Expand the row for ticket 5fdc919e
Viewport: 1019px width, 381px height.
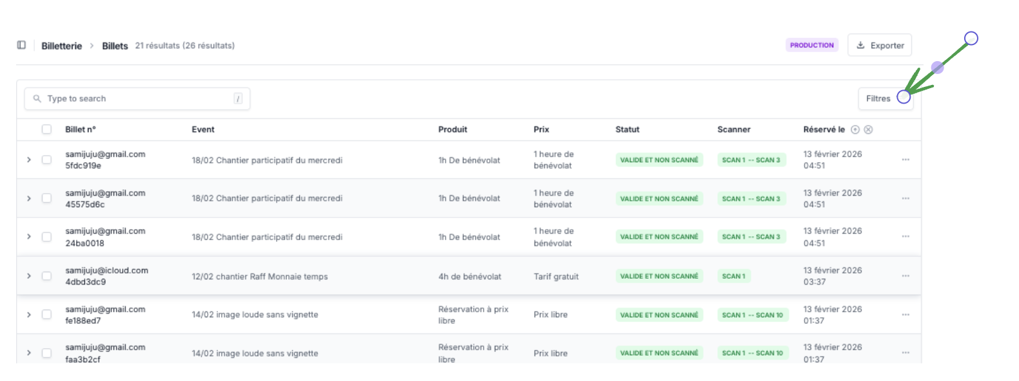pyautogui.click(x=28, y=160)
